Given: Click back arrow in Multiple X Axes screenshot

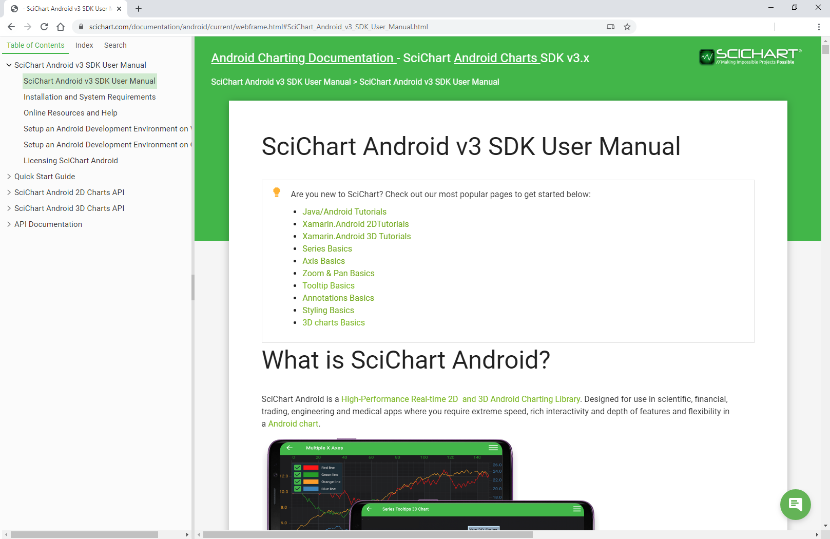Looking at the screenshot, I should click(289, 448).
